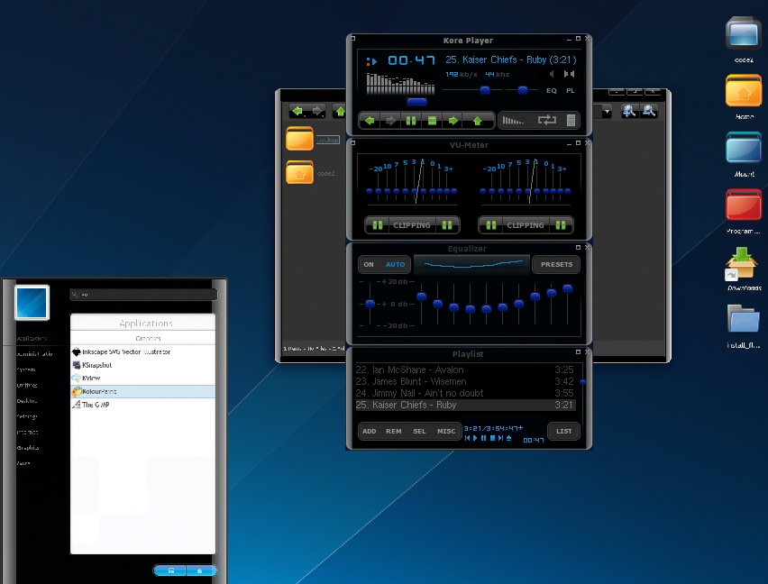
Task: Click the gray play arrow in Kore Player
Action: coord(391,121)
